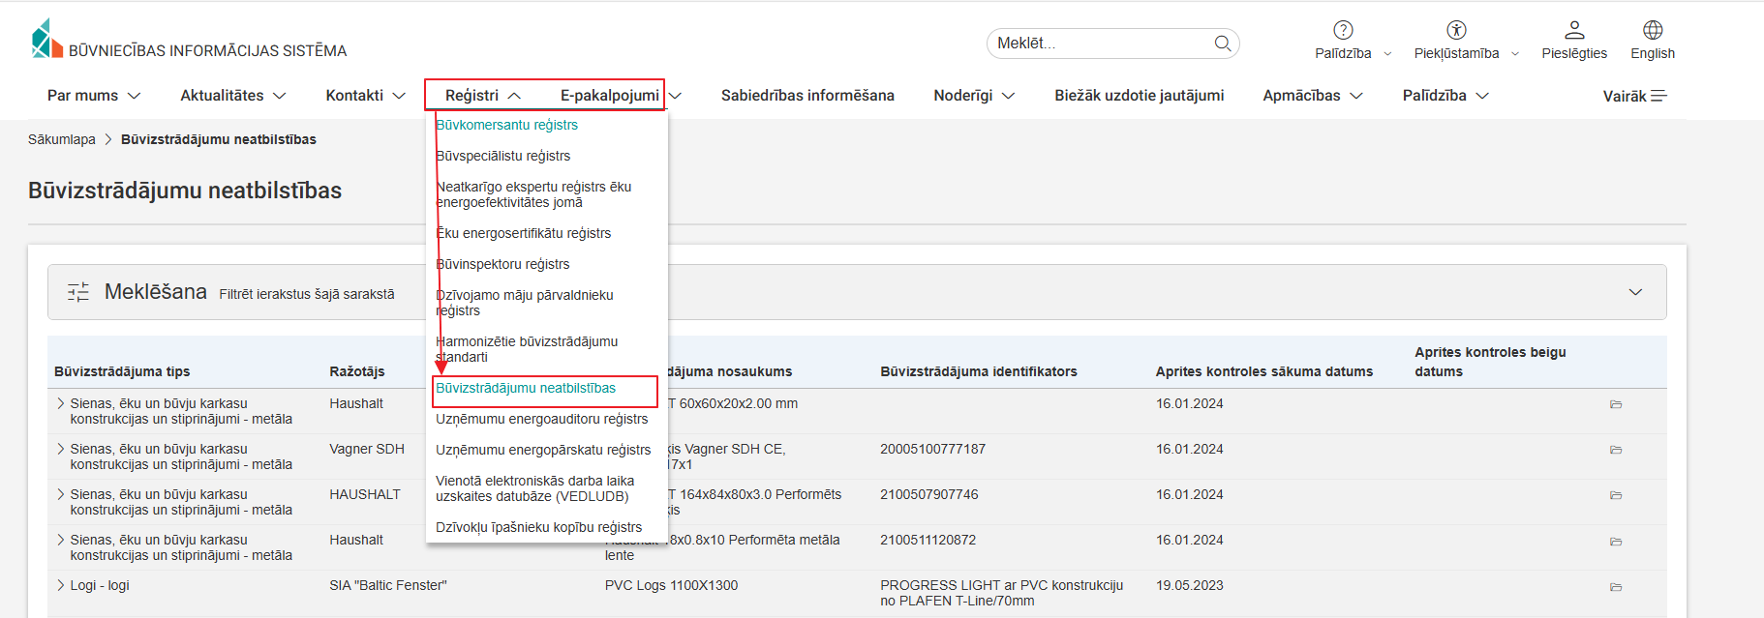Open Biežāk uzdotie jautājumi
The width and height of the screenshot is (1764, 618).
click(1139, 95)
